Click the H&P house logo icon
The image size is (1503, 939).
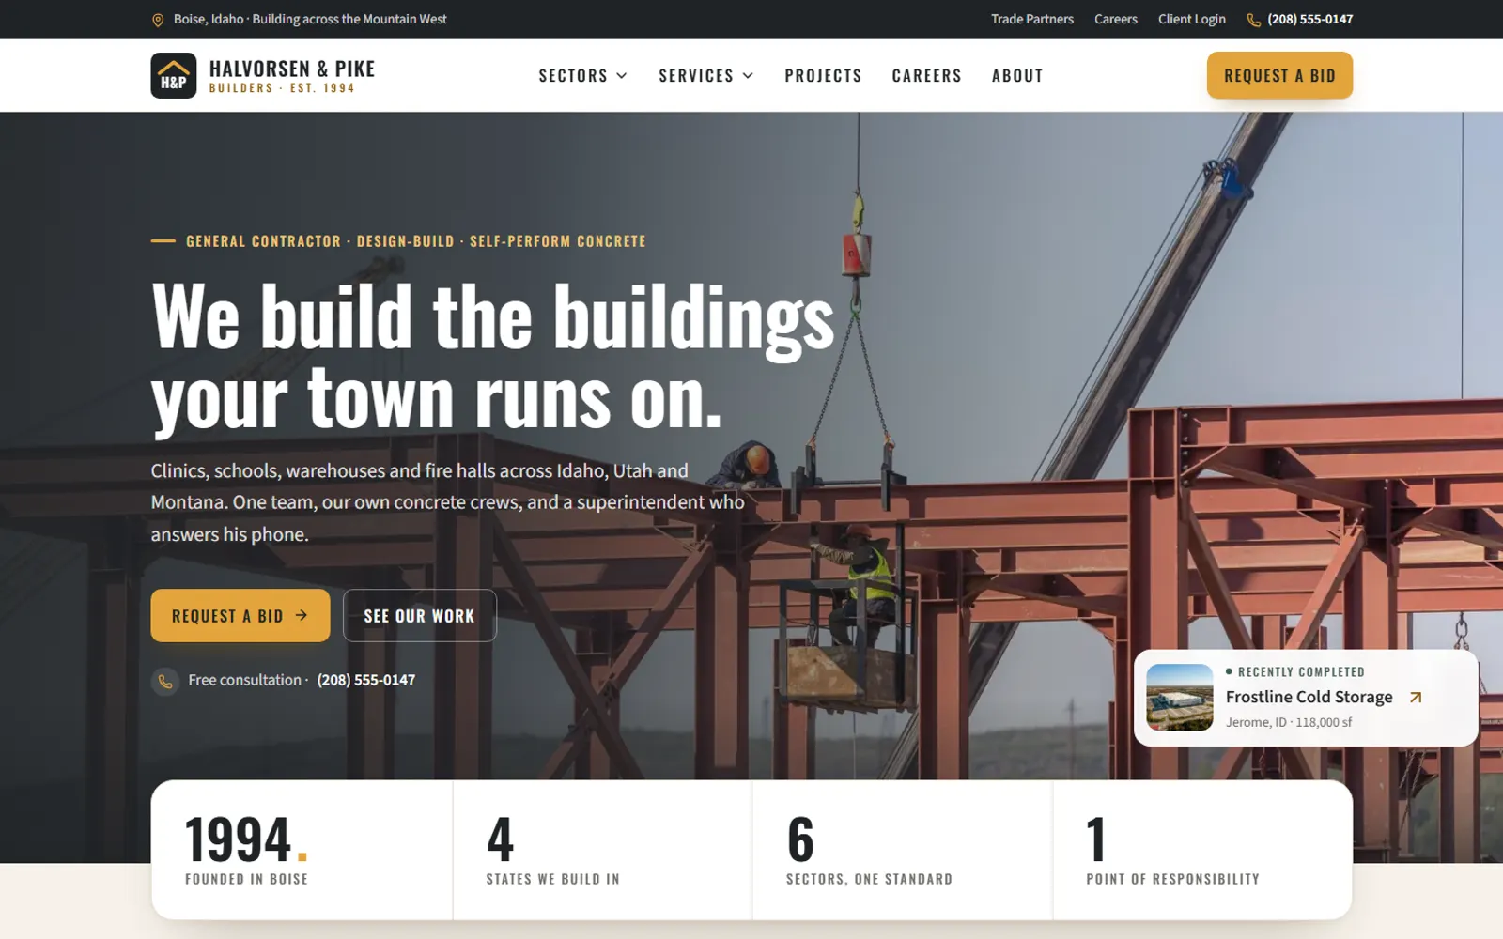(174, 75)
